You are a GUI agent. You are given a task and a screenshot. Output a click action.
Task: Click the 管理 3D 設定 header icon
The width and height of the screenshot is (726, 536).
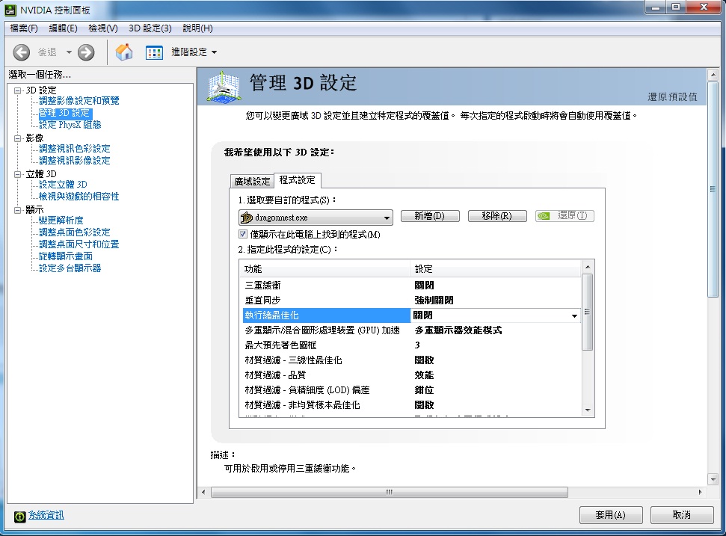pos(224,86)
